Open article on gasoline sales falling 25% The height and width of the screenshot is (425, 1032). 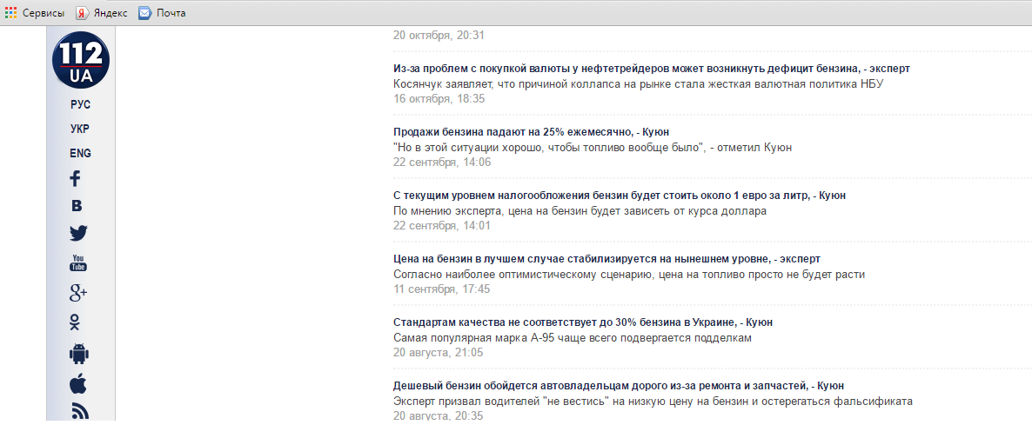(x=531, y=131)
